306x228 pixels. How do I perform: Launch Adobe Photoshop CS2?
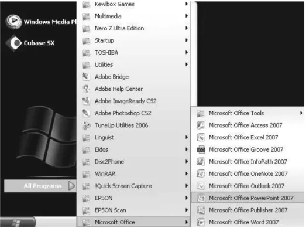coord(133,113)
